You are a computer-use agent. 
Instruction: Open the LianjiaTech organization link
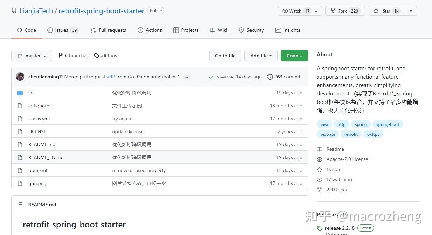tap(36, 11)
